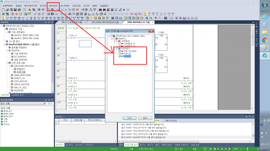
Task: Open the 메시지 63개 filter button
Action: pos(170,121)
